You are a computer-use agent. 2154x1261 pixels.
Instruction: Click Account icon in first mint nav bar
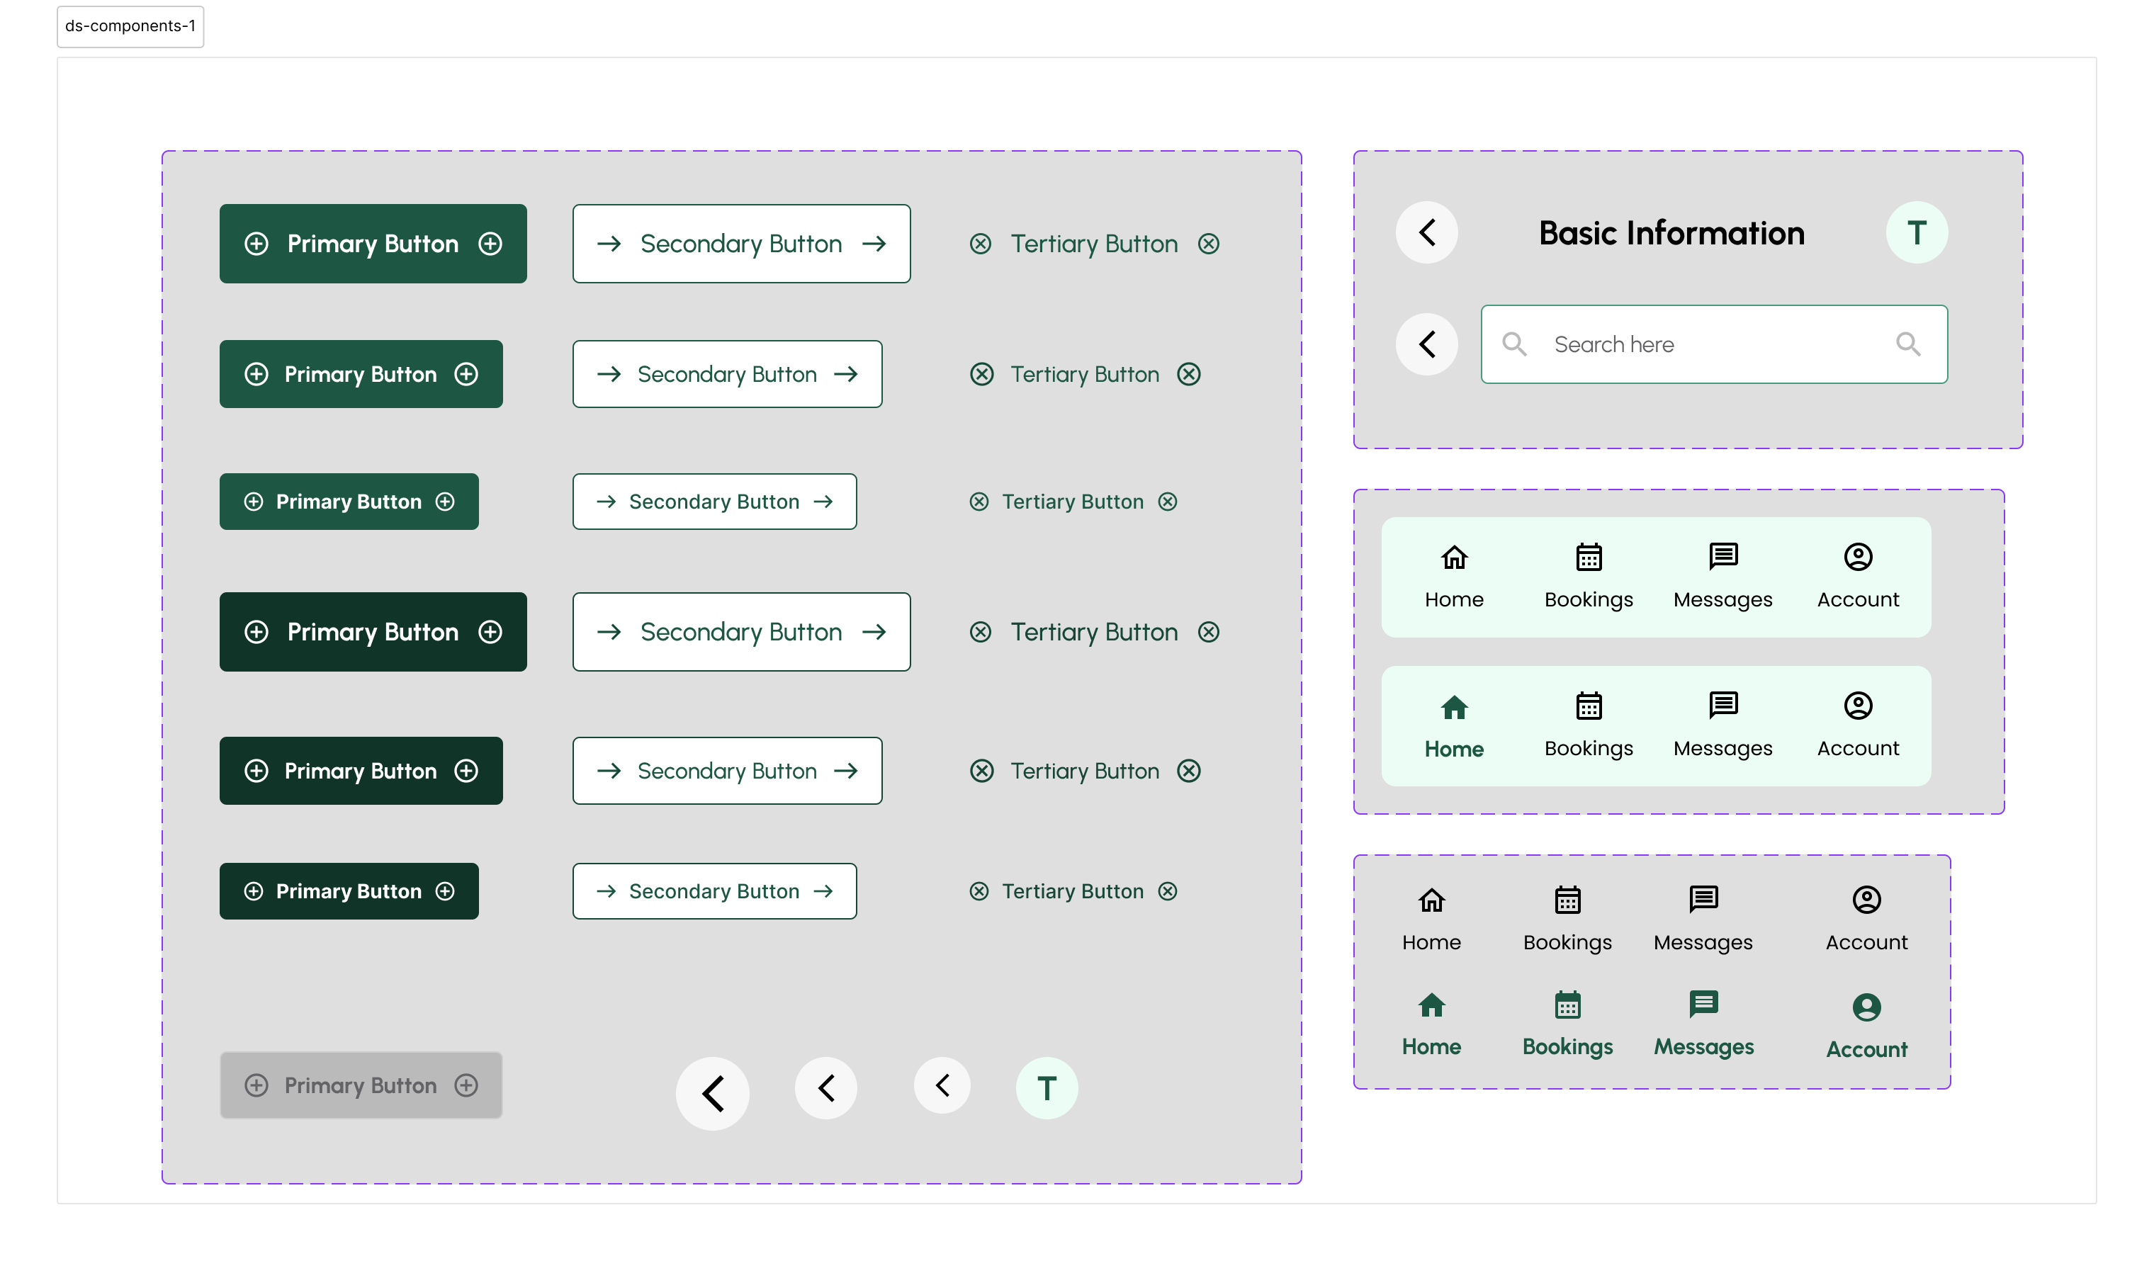point(1859,557)
